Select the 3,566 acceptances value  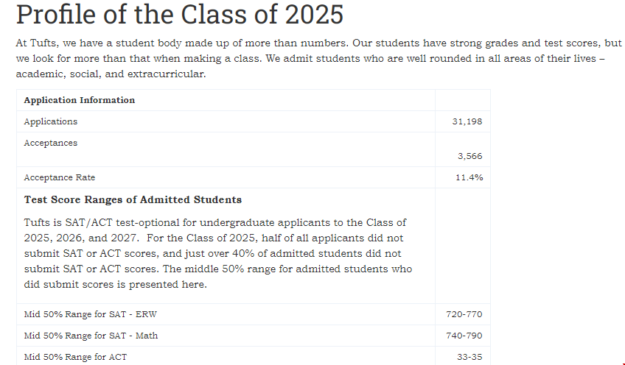(469, 156)
